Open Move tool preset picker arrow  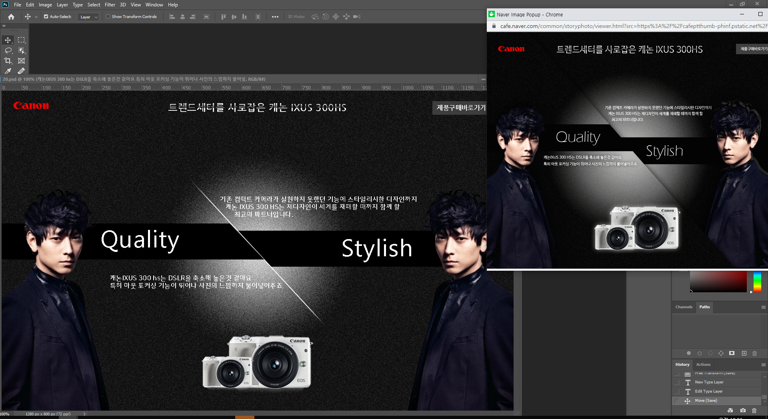tap(36, 17)
